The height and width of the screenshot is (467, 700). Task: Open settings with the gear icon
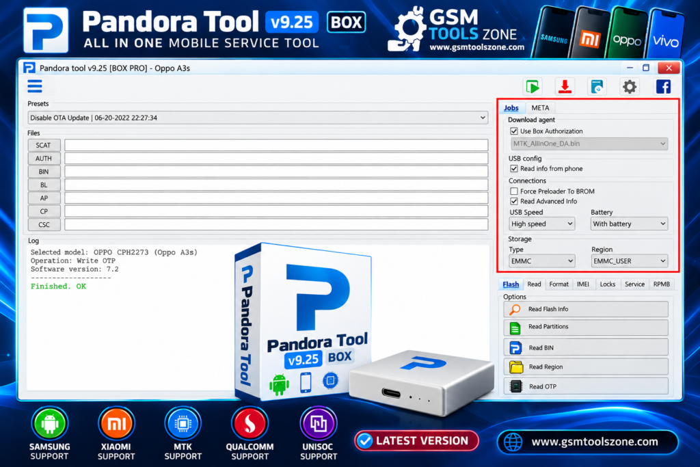630,86
